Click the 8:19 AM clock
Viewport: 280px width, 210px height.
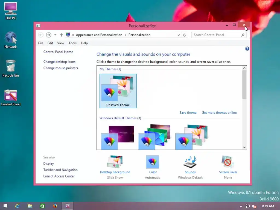coord(268,206)
